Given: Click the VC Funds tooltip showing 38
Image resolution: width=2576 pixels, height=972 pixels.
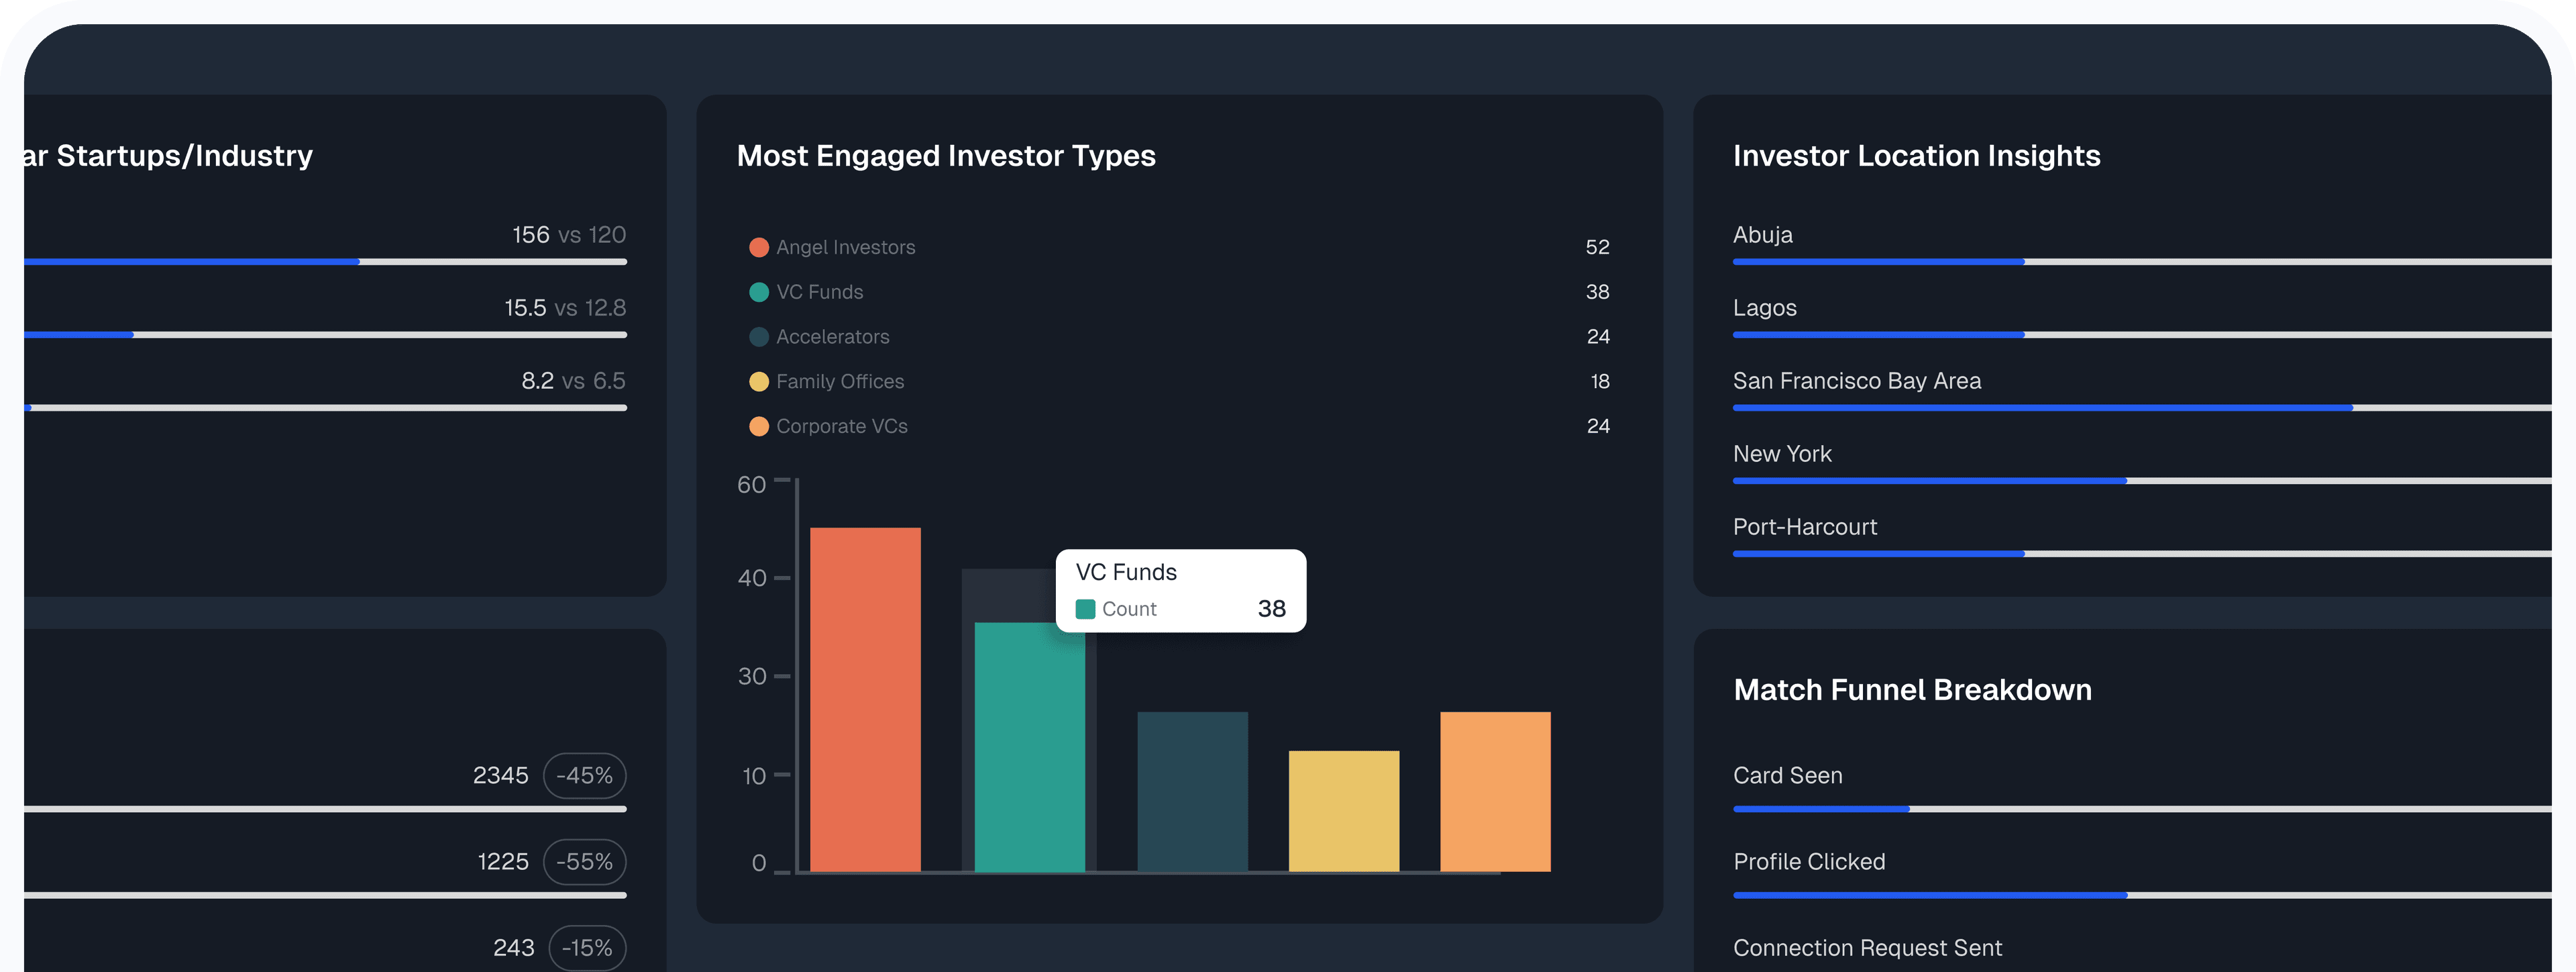Looking at the screenshot, I should pyautogui.click(x=1180, y=589).
